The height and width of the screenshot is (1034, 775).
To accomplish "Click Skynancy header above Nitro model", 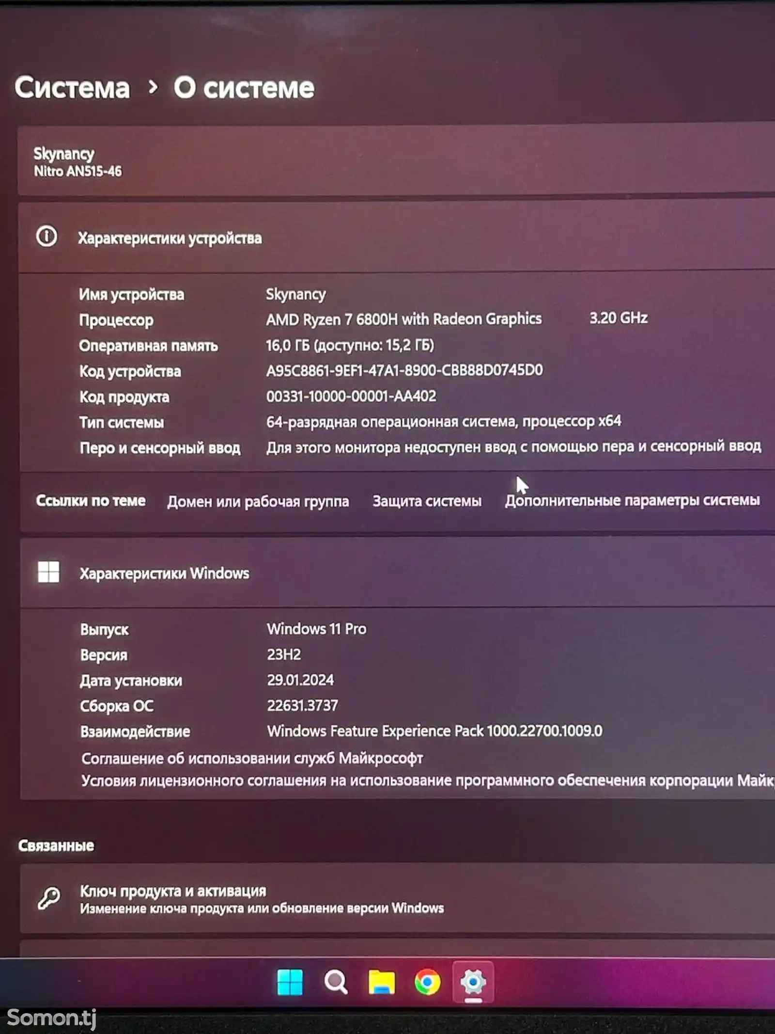I will 63,154.
